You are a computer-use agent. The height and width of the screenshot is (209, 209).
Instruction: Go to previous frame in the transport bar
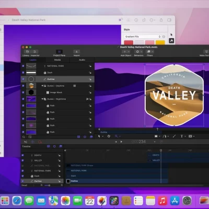pos(116,142)
